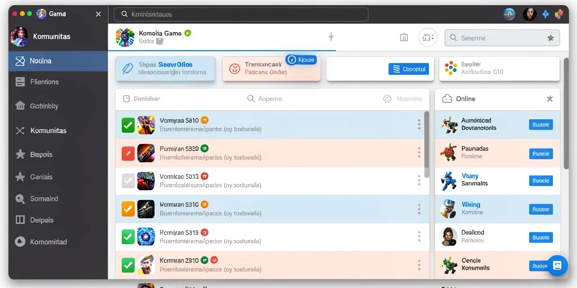This screenshot has height=288, width=577.
Task: Open the Reeller card
Action: pos(499,69)
